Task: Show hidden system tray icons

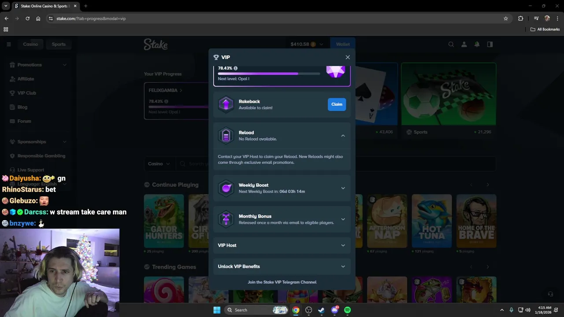Action: pyautogui.click(x=501, y=310)
